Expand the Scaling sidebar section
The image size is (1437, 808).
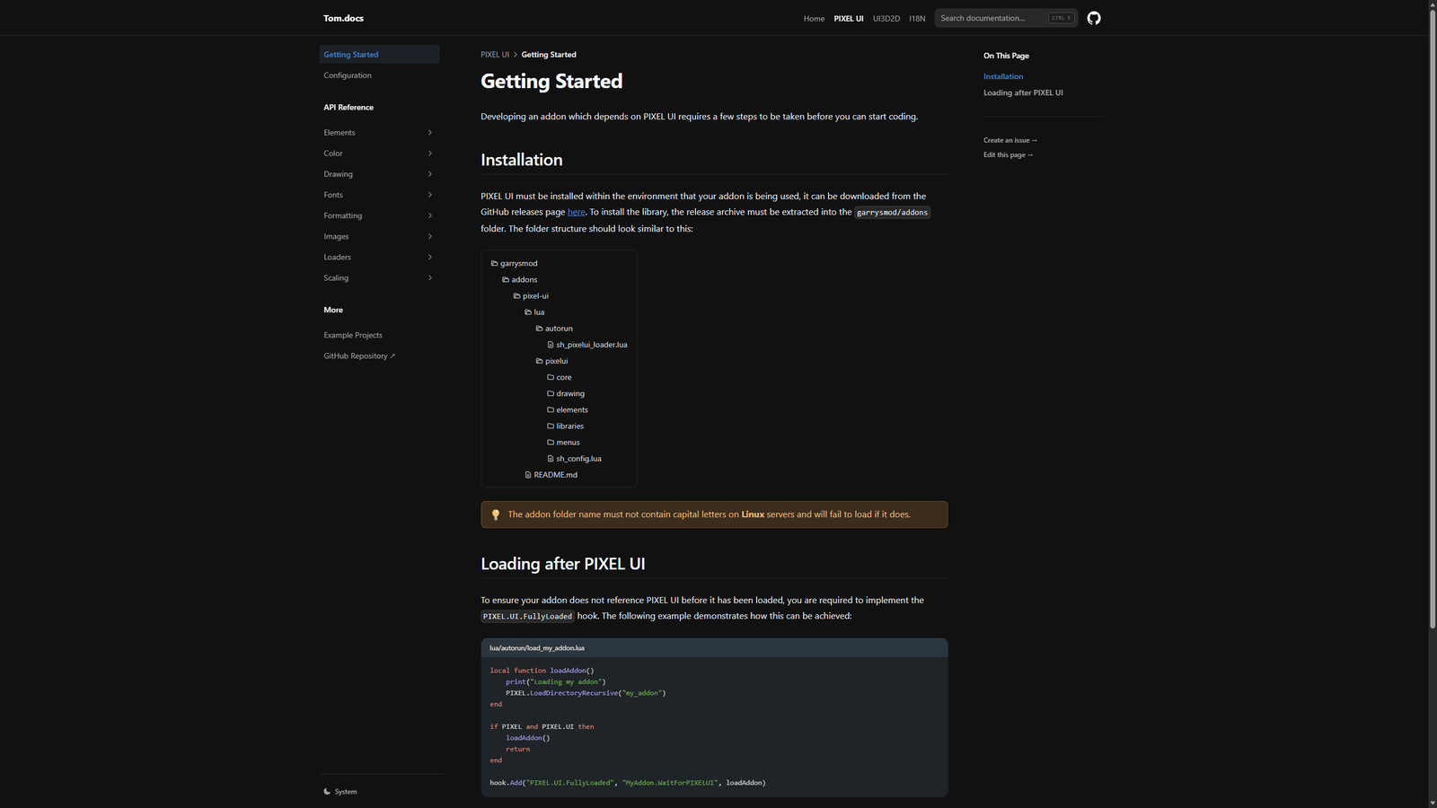click(x=379, y=277)
